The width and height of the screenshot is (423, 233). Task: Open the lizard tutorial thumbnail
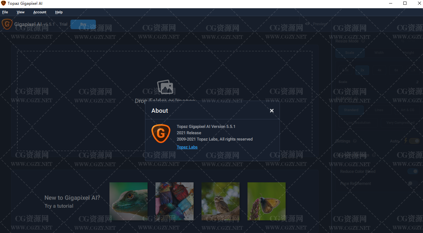pos(129,201)
